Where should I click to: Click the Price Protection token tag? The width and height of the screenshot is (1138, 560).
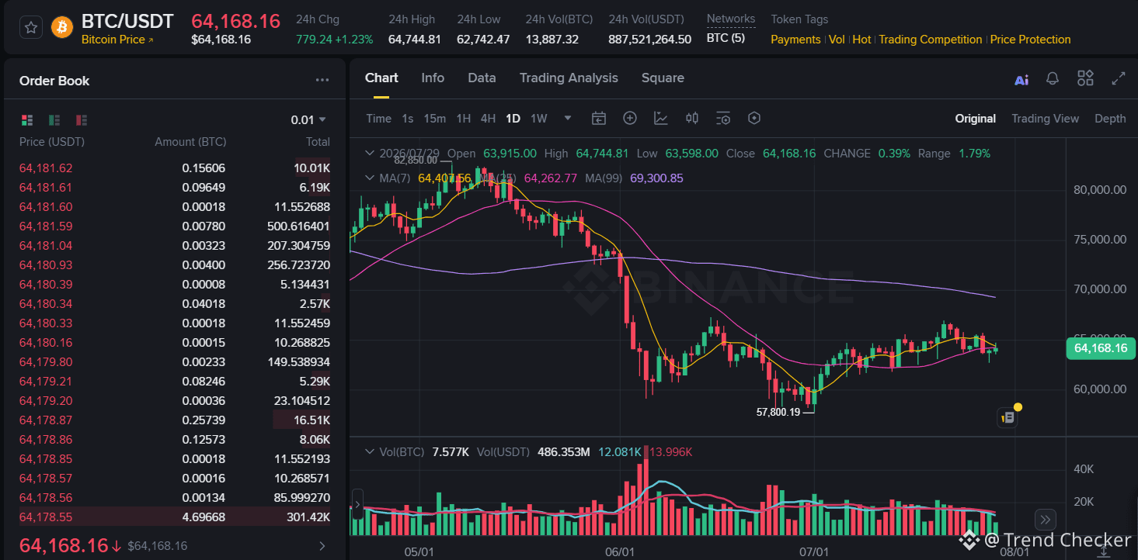(x=1031, y=40)
